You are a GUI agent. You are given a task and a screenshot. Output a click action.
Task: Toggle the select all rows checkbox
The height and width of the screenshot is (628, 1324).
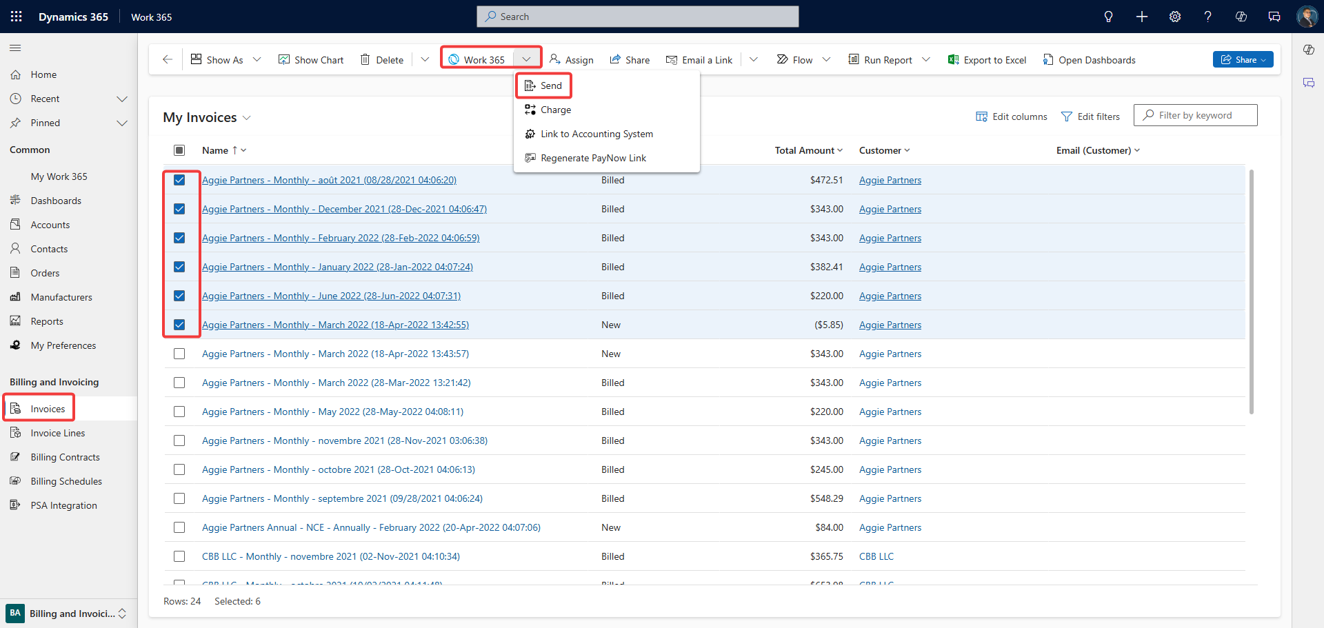179,150
